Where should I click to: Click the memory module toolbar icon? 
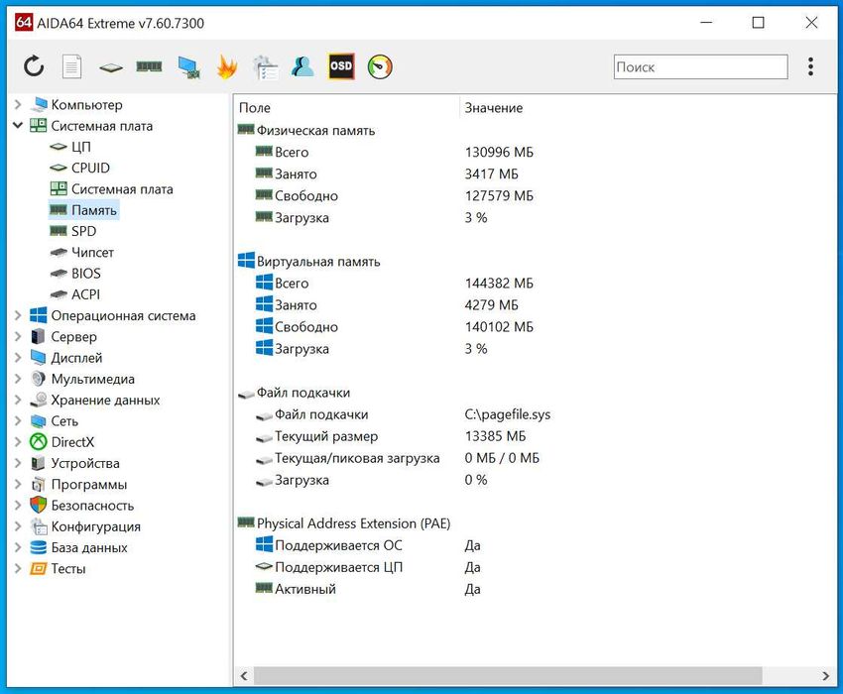coord(149,66)
